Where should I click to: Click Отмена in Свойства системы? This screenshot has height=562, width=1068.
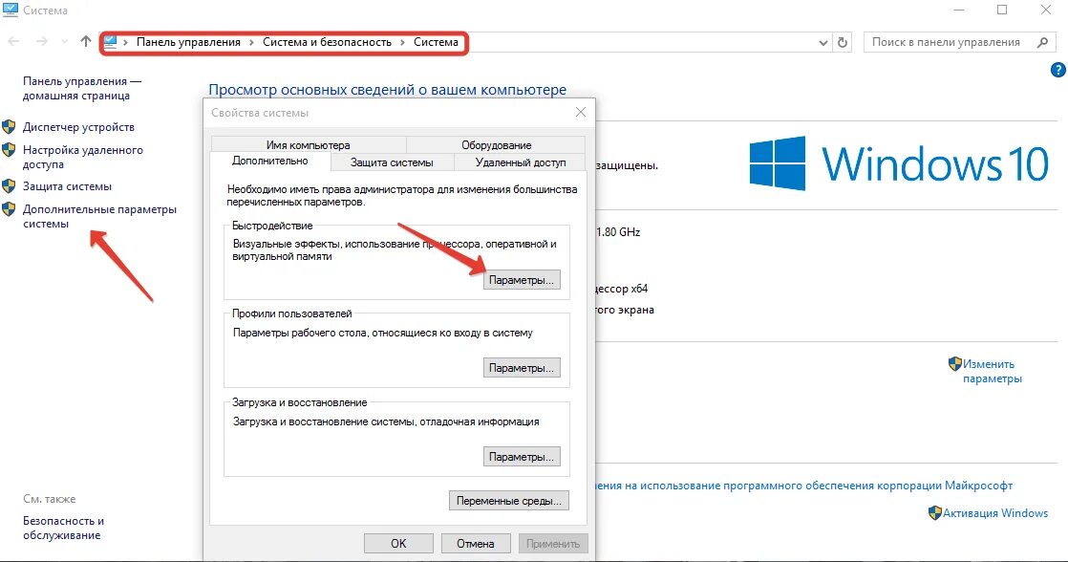tap(476, 544)
